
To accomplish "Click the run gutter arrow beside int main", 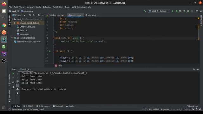I will pyautogui.click(x=50, y=51).
